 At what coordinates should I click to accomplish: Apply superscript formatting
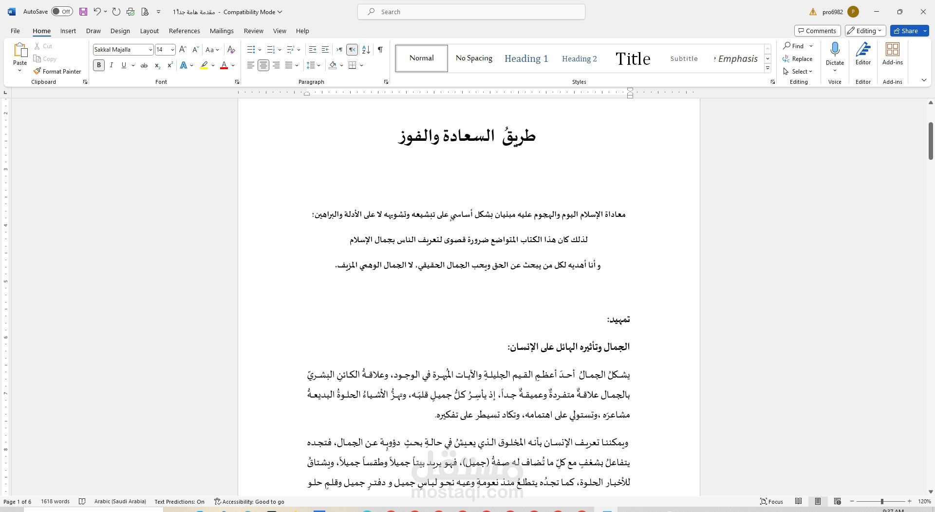[170, 65]
